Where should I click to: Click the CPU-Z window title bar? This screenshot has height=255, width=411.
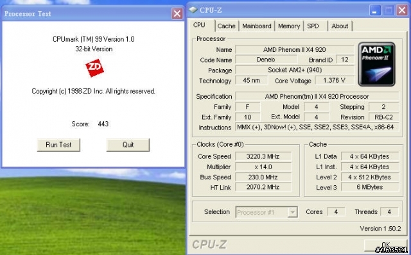point(298,10)
